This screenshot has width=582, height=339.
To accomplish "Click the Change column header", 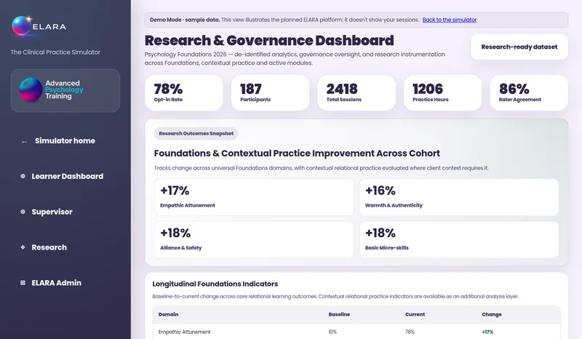I will point(492,314).
